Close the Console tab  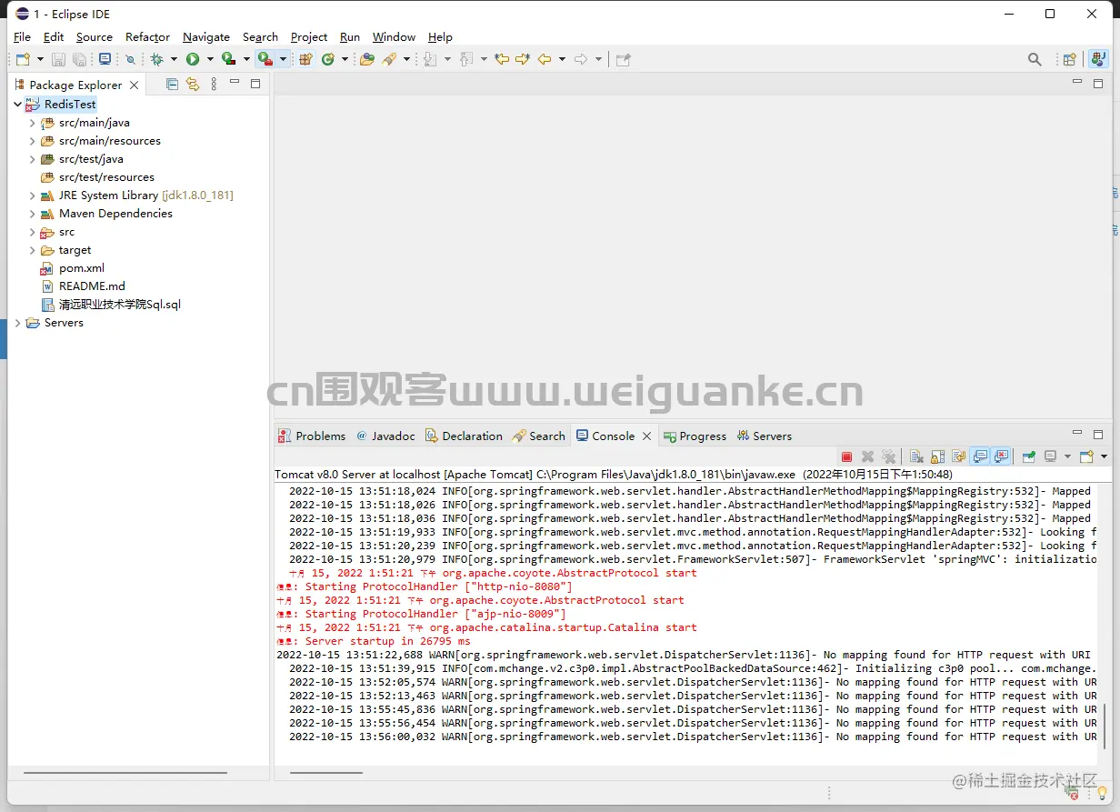pyautogui.click(x=647, y=436)
